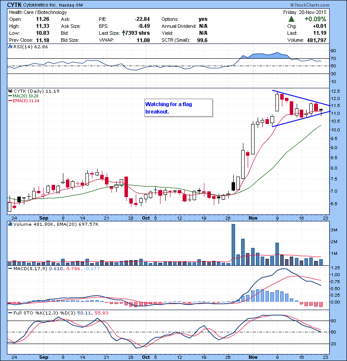Click the Chg value +0.01
Screen dimensions: 347x361
coord(320,26)
